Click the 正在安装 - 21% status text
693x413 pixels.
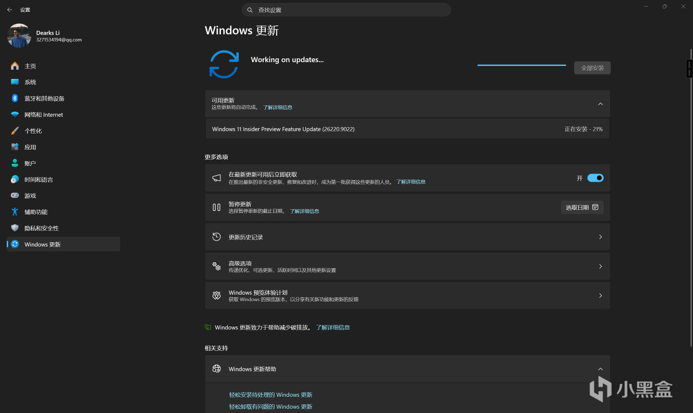point(584,129)
